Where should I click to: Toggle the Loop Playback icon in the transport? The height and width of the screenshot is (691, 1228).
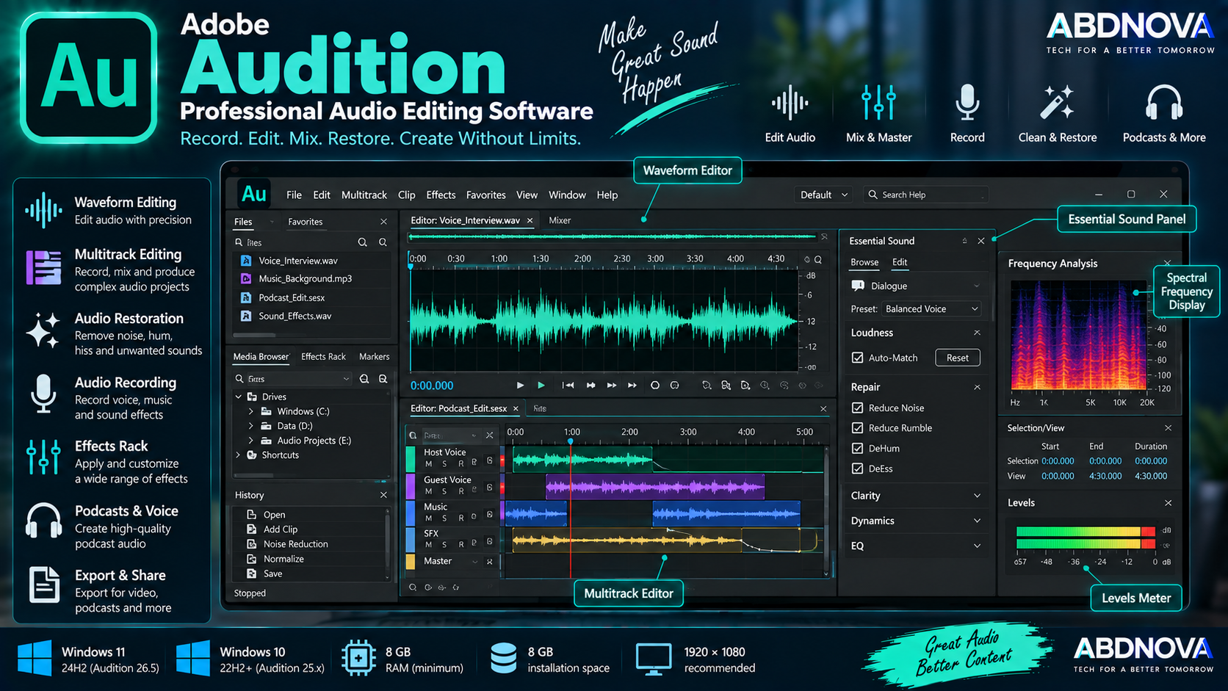tap(674, 385)
